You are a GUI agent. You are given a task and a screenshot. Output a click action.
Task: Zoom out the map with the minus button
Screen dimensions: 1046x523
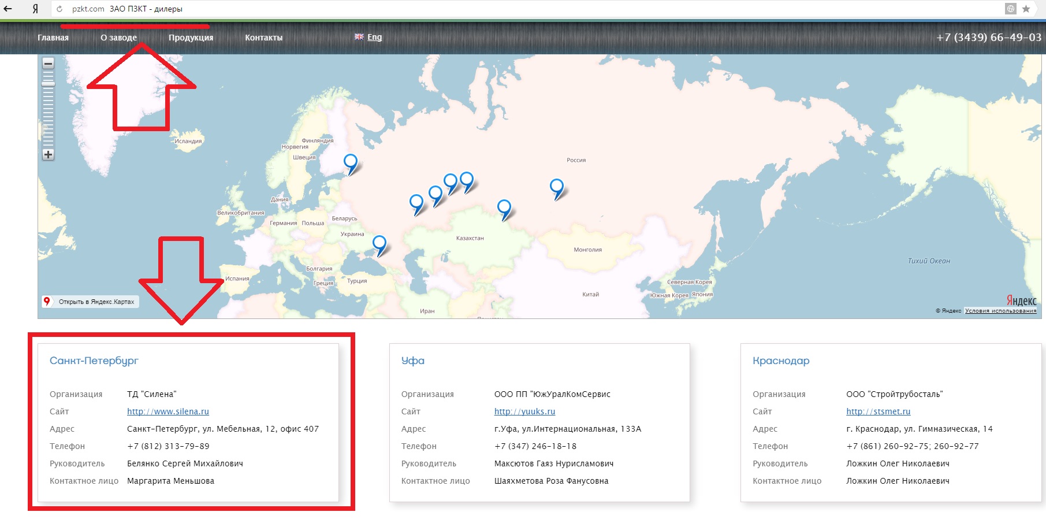[x=49, y=64]
